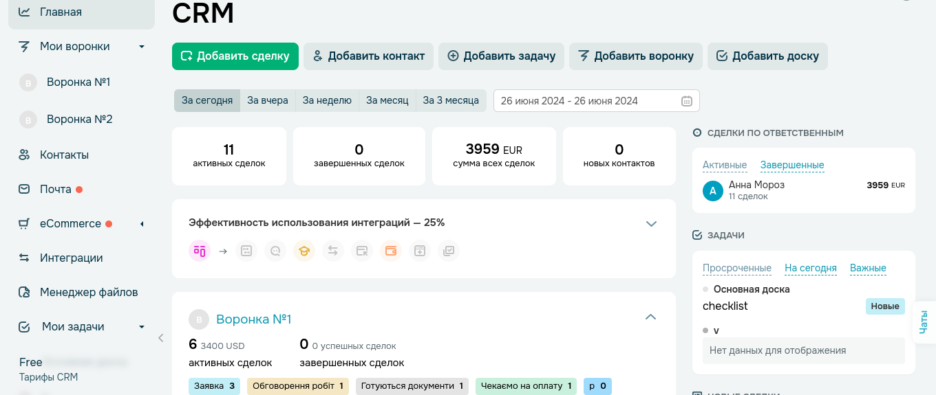Open the eCommerce cart icon
This screenshot has width=936, height=395.
point(24,223)
